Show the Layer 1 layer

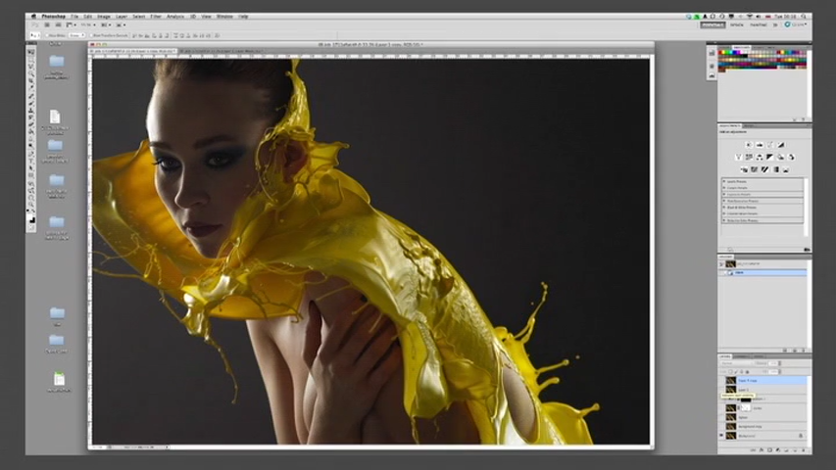722,390
